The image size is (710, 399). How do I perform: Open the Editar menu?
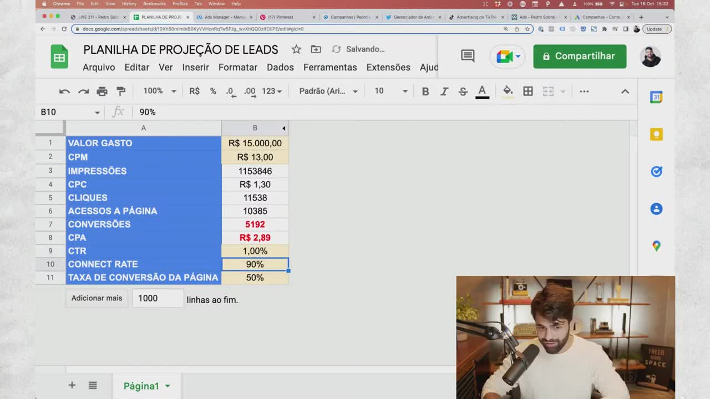click(x=136, y=68)
